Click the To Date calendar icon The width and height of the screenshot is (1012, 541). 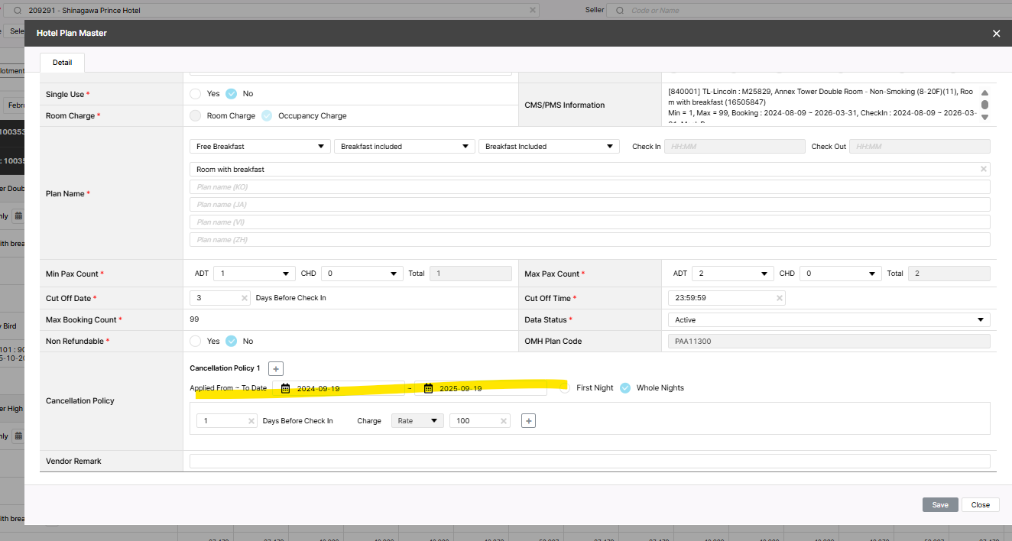tap(429, 388)
